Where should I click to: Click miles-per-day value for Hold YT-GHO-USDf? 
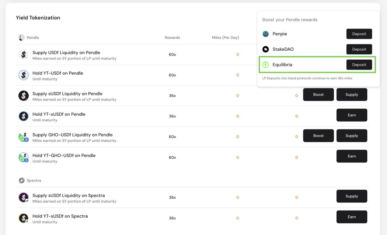pyautogui.click(x=238, y=158)
